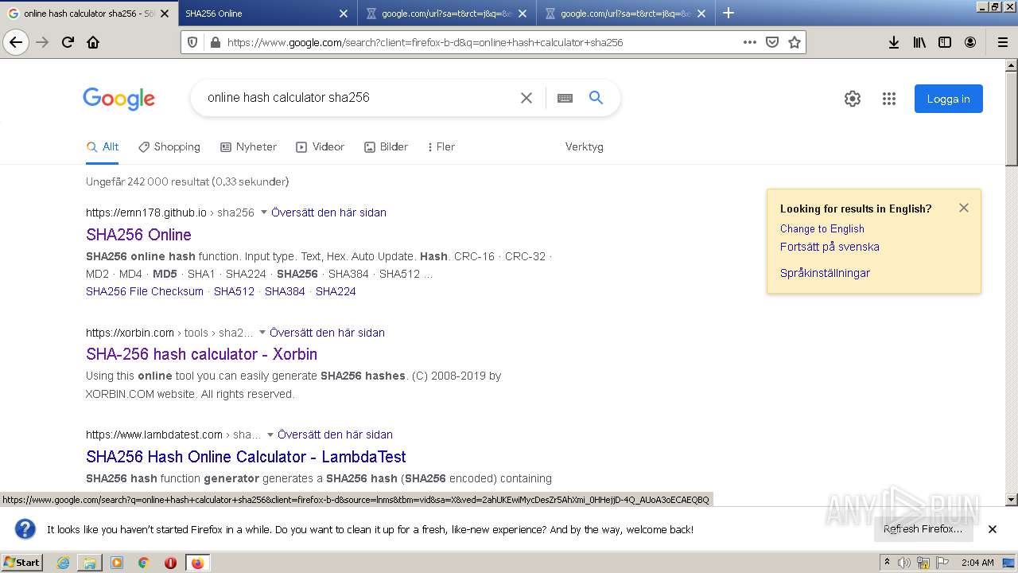Focus the Firefox URL address bar

coord(482,42)
